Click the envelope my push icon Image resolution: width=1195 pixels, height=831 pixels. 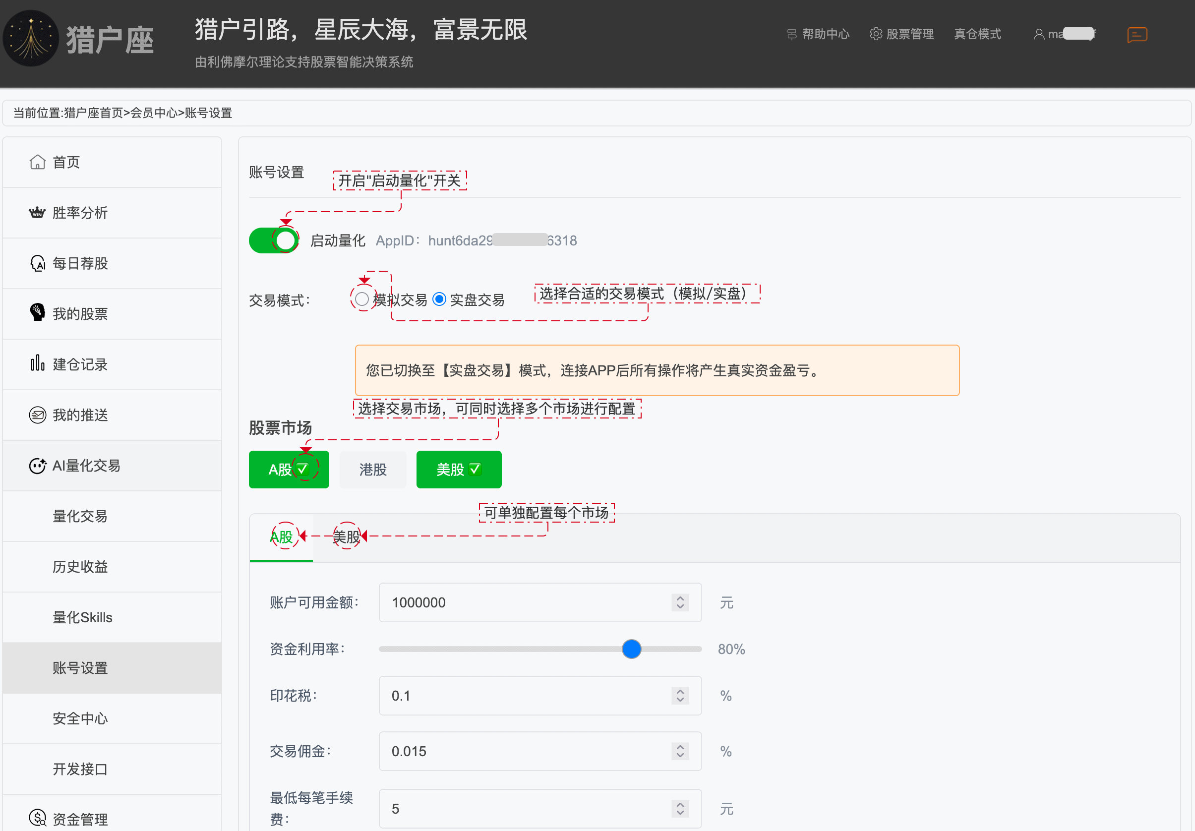tap(38, 415)
